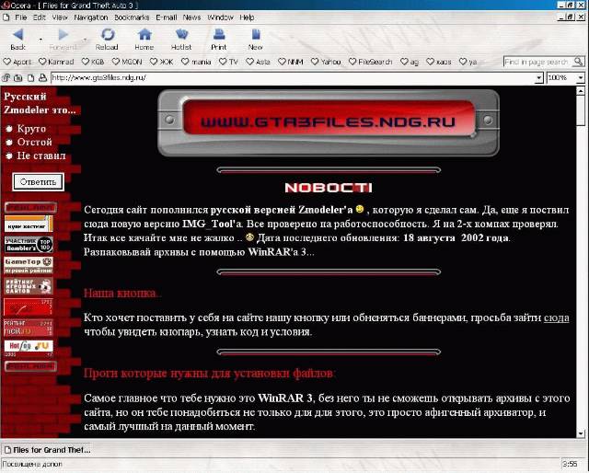
Task: Open the ya bookmark
Action: (x=468, y=62)
